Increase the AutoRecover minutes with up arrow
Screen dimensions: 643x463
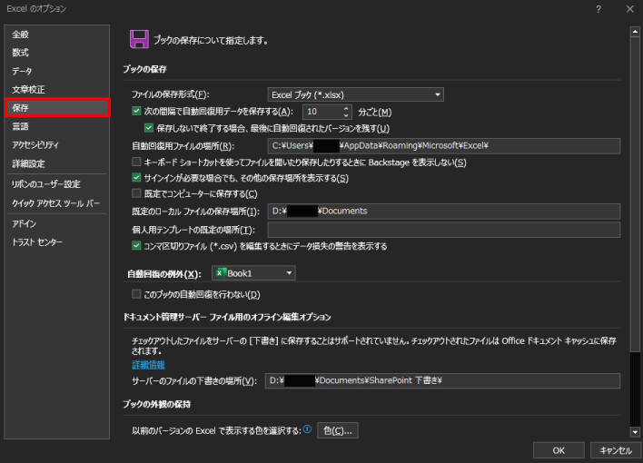coord(346,108)
